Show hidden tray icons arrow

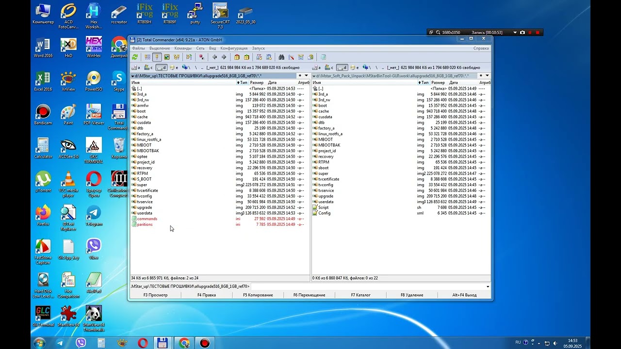(539, 343)
